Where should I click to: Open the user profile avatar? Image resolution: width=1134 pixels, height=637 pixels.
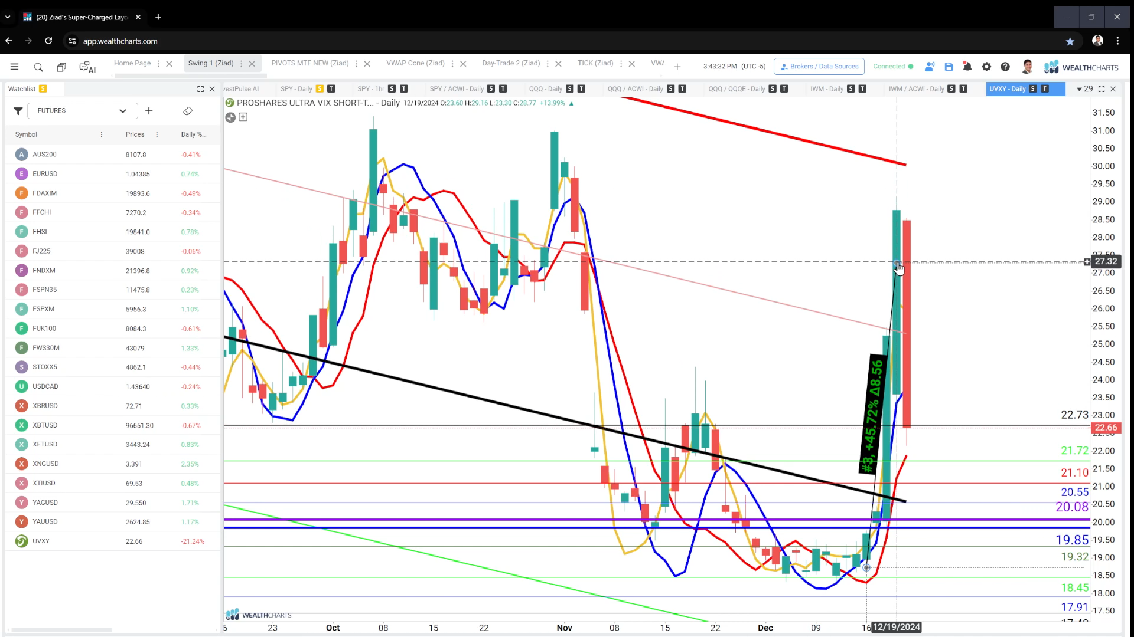pos(1027,67)
